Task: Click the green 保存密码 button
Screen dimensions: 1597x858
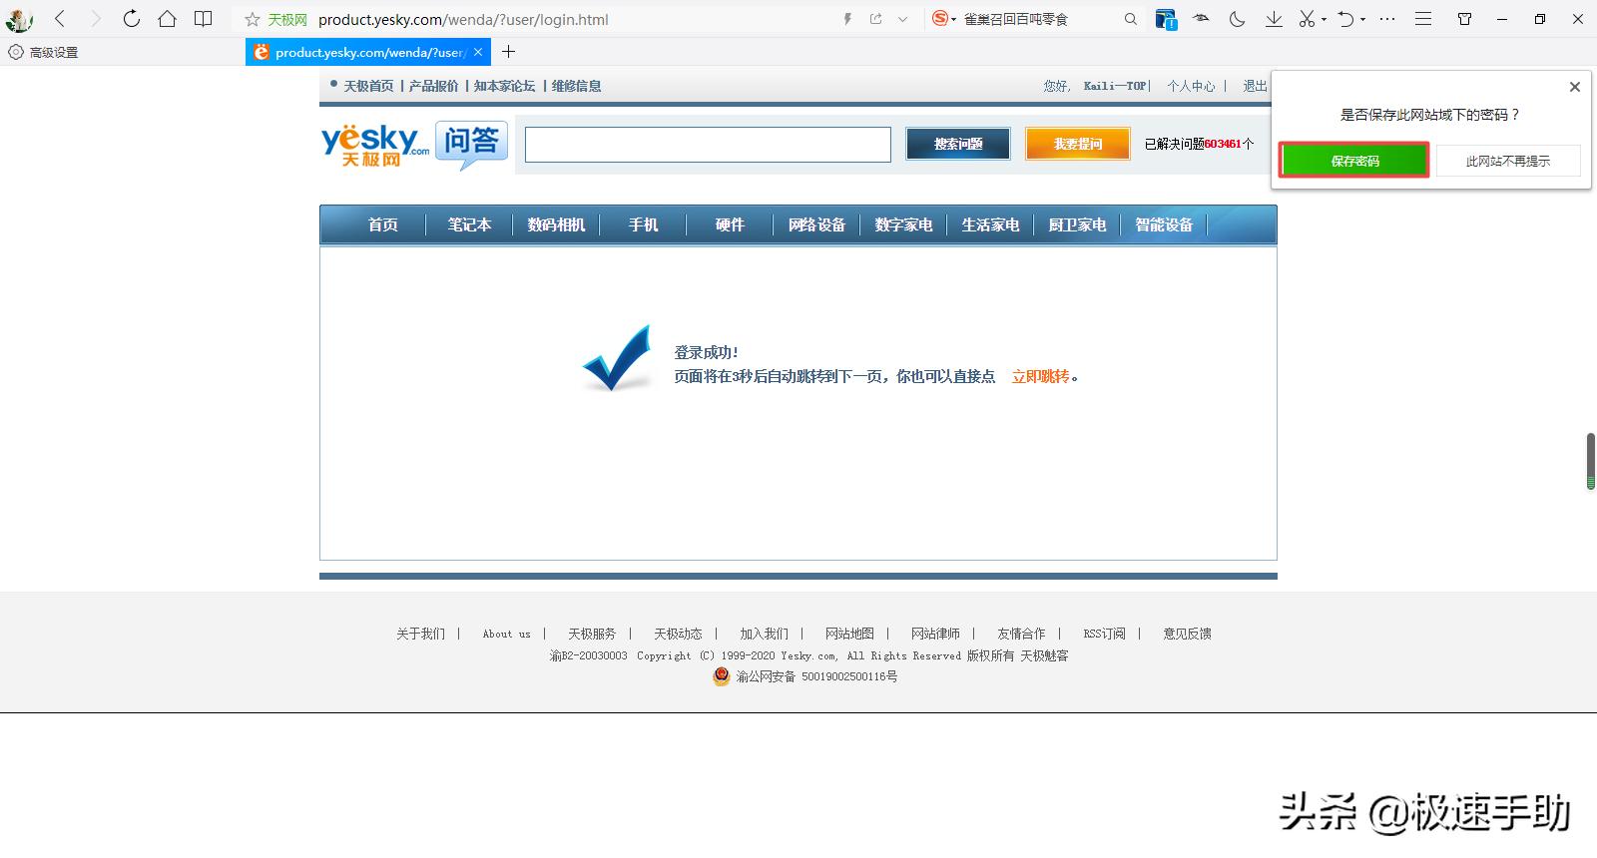Action: pyautogui.click(x=1354, y=161)
